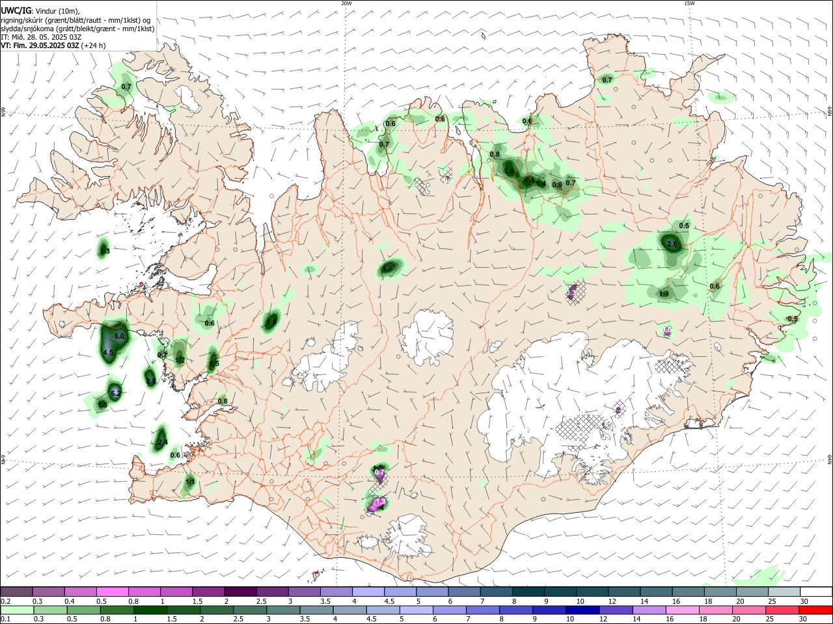Click the line starting 'rigning/skúrir'
This screenshot has height=624, width=833.
tap(75, 19)
